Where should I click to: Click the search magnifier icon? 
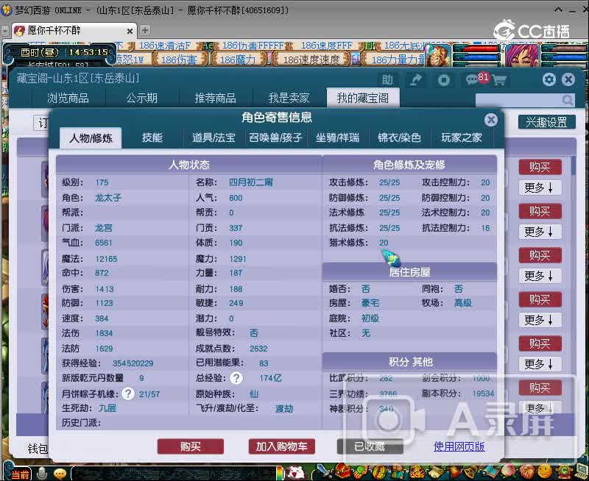point(567,100)
